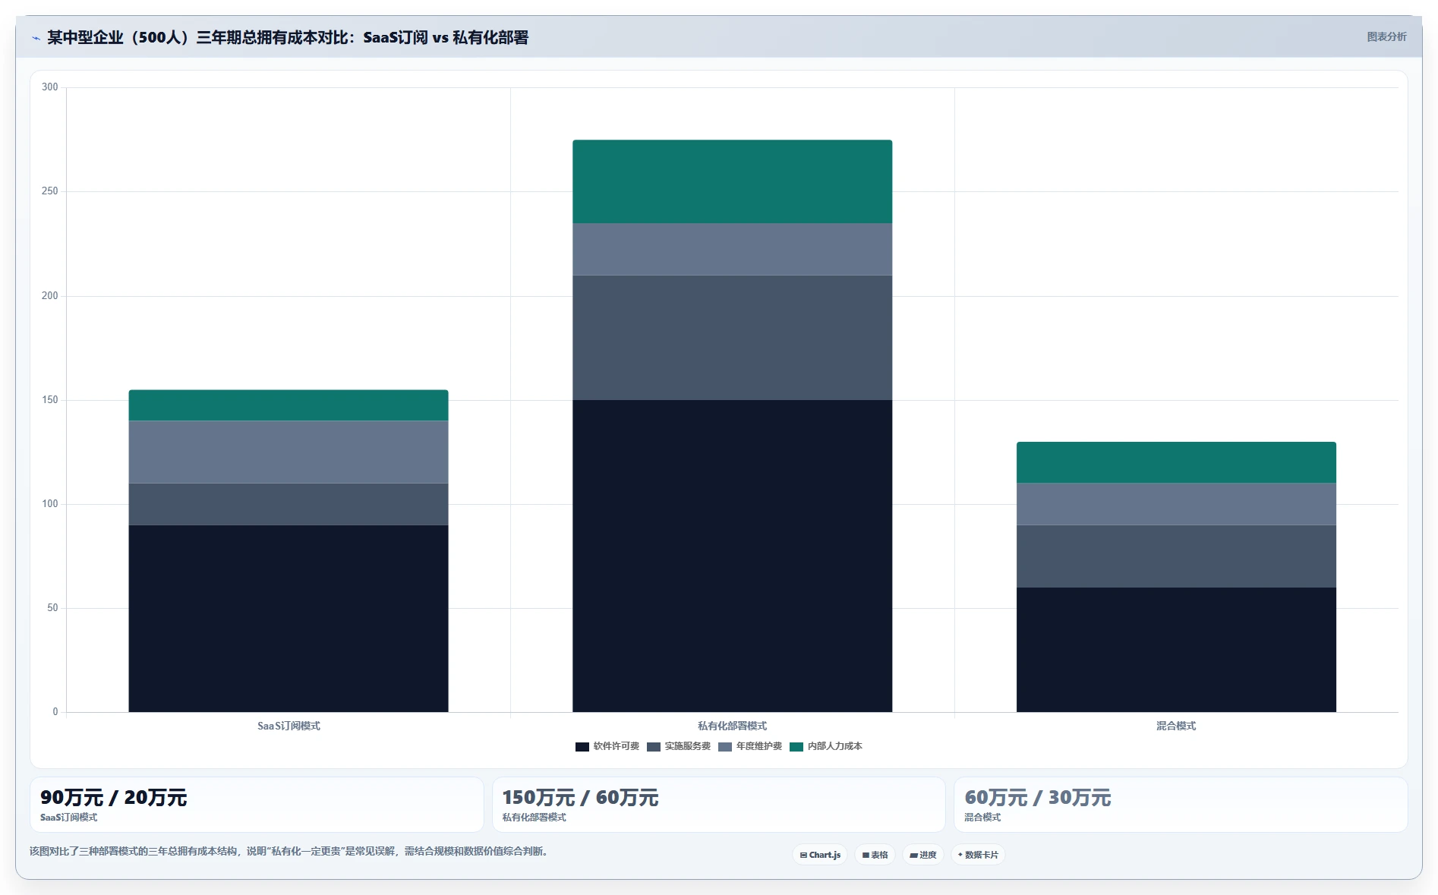The height and width of the screenshot is (895, 1438).
Task: Click the 250 y-axis tick label
Action: point(50,191)
